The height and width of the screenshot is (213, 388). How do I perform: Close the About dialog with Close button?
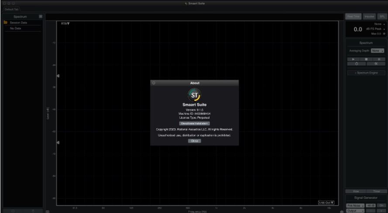194,141
